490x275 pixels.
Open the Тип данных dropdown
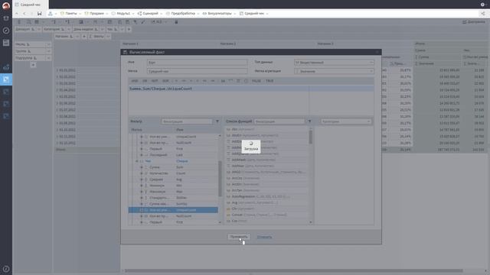(334, 63)
